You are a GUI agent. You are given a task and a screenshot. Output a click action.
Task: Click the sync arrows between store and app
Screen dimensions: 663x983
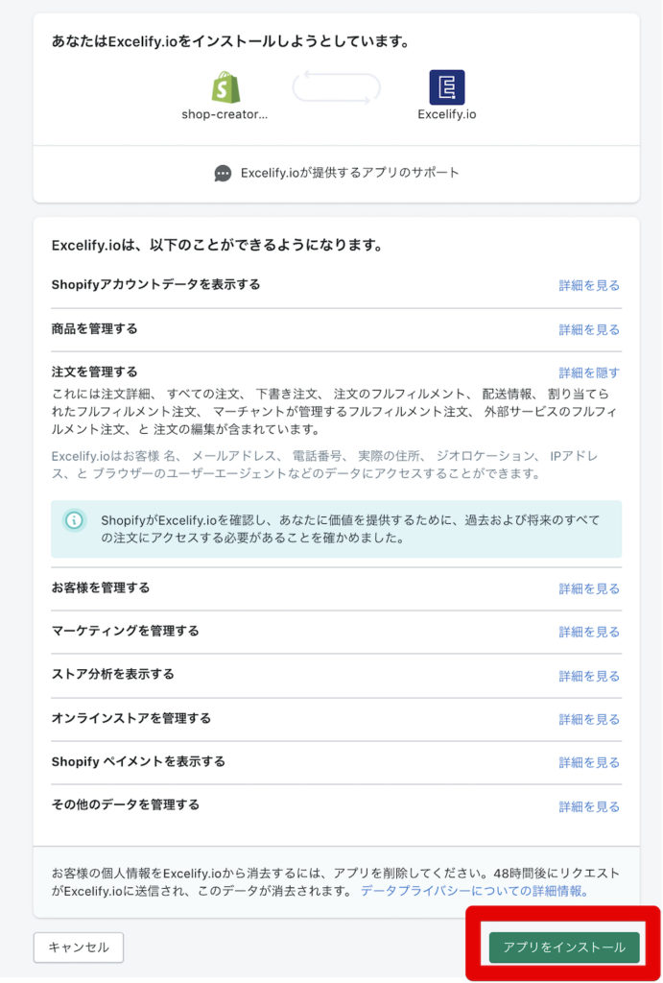click(x=337, y=87)
